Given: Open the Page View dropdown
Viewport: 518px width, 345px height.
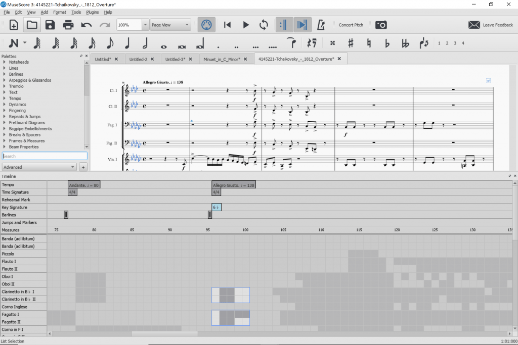Looking at the screenshot, I should tap(170, 25).
